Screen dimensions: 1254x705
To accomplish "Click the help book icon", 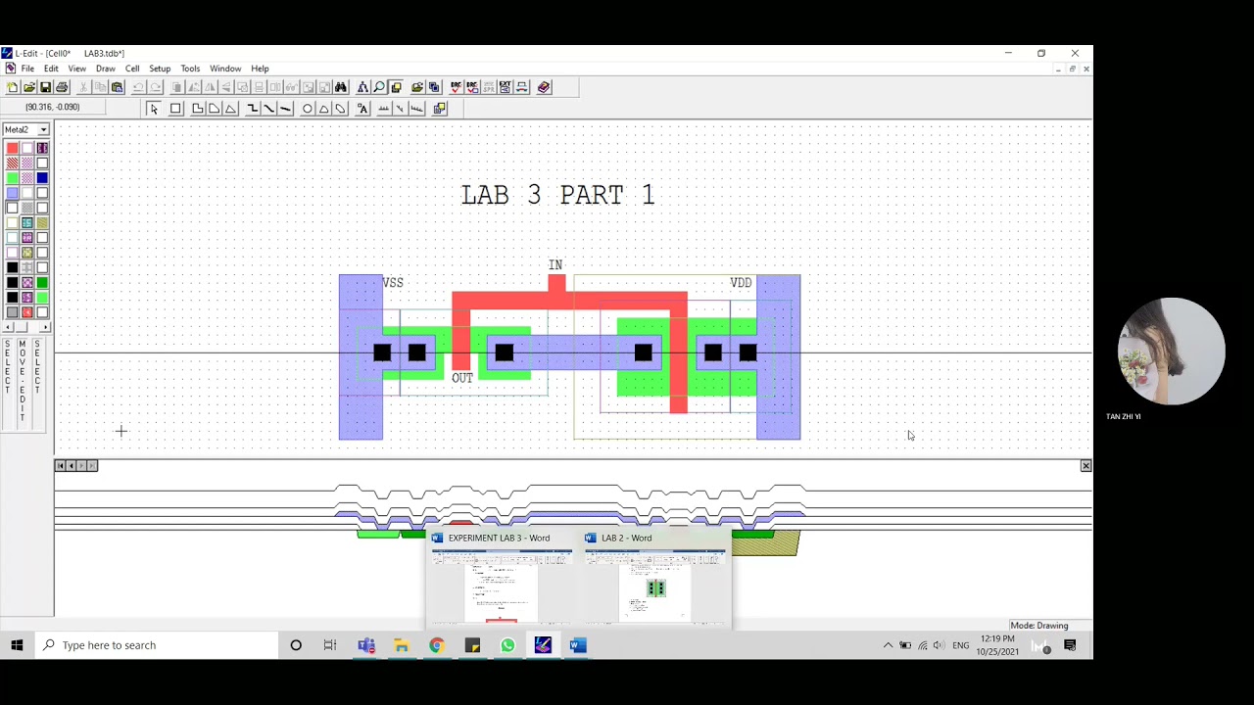I will 544,87.
